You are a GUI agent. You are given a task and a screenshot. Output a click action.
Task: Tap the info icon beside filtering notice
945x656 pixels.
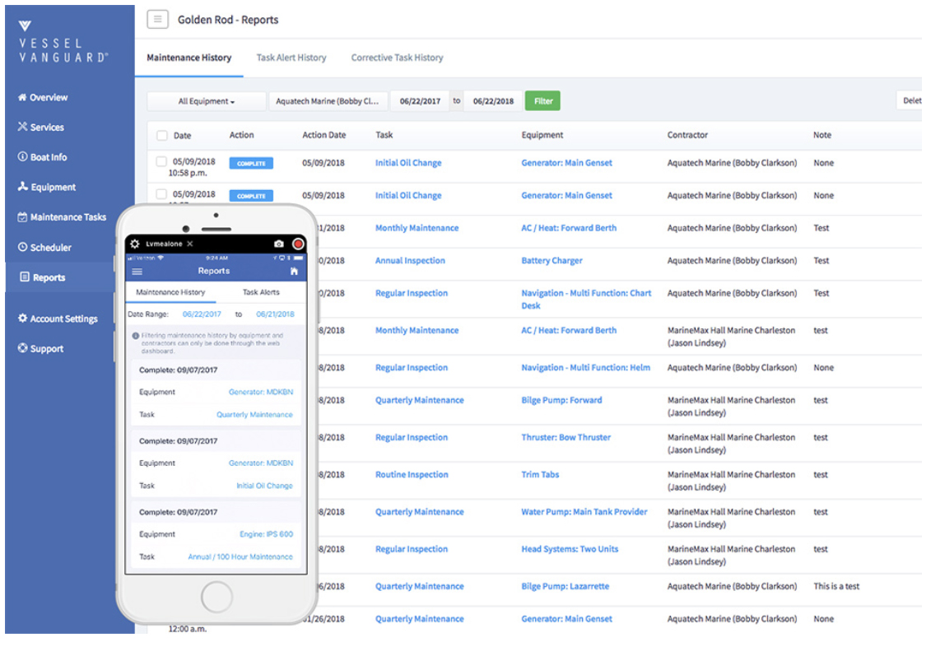pos(136,336)
